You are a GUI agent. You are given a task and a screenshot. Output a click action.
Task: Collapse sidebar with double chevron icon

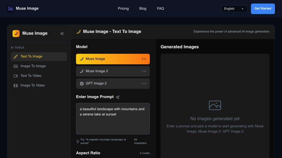pos(62,33)
